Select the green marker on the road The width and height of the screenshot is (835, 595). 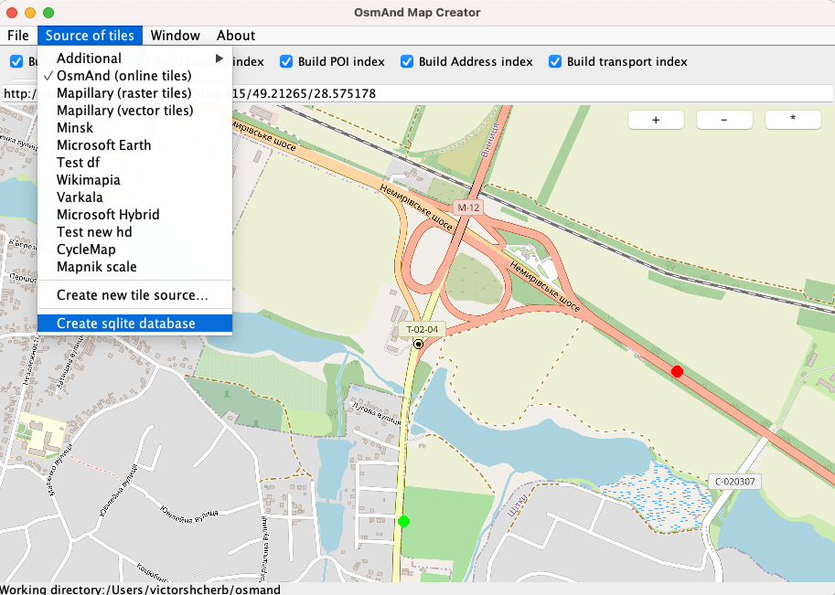click(x=404, y=521)
